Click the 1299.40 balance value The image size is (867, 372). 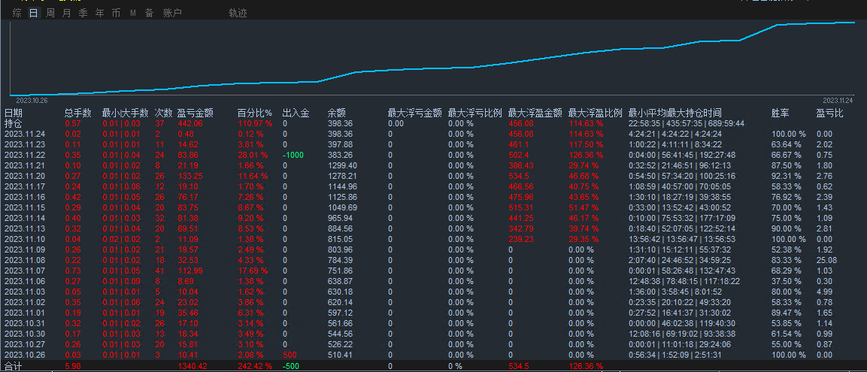342,165
